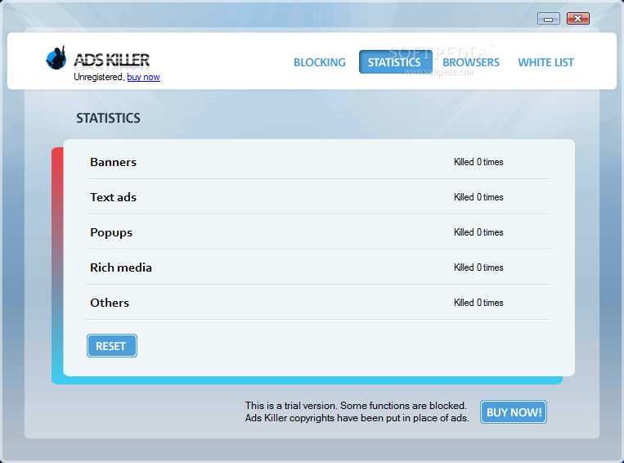The width and height of the screenshot is (624, 463).
Task: Select the Banners statistics row label
Action: (113, 162)
